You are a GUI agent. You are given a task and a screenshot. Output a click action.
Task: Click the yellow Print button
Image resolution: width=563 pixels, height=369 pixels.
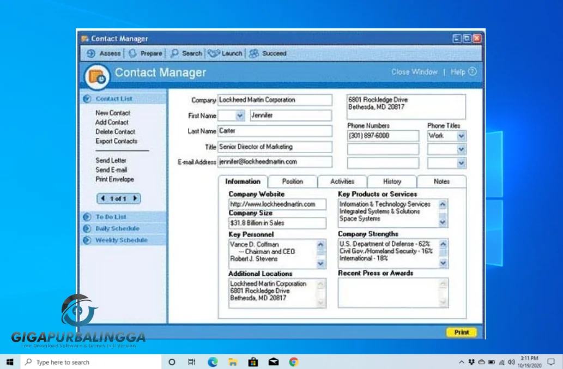462,332
